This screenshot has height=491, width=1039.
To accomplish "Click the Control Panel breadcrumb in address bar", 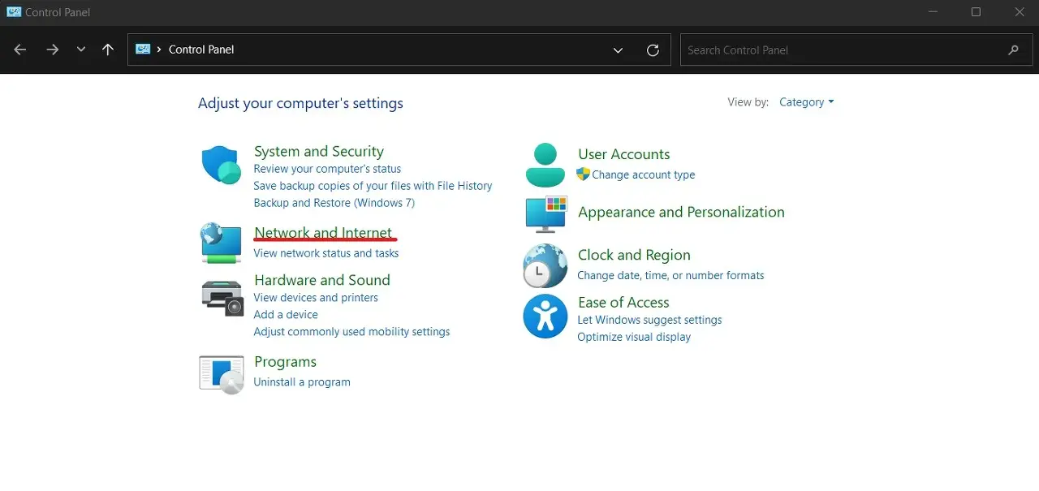I will 201,50.
